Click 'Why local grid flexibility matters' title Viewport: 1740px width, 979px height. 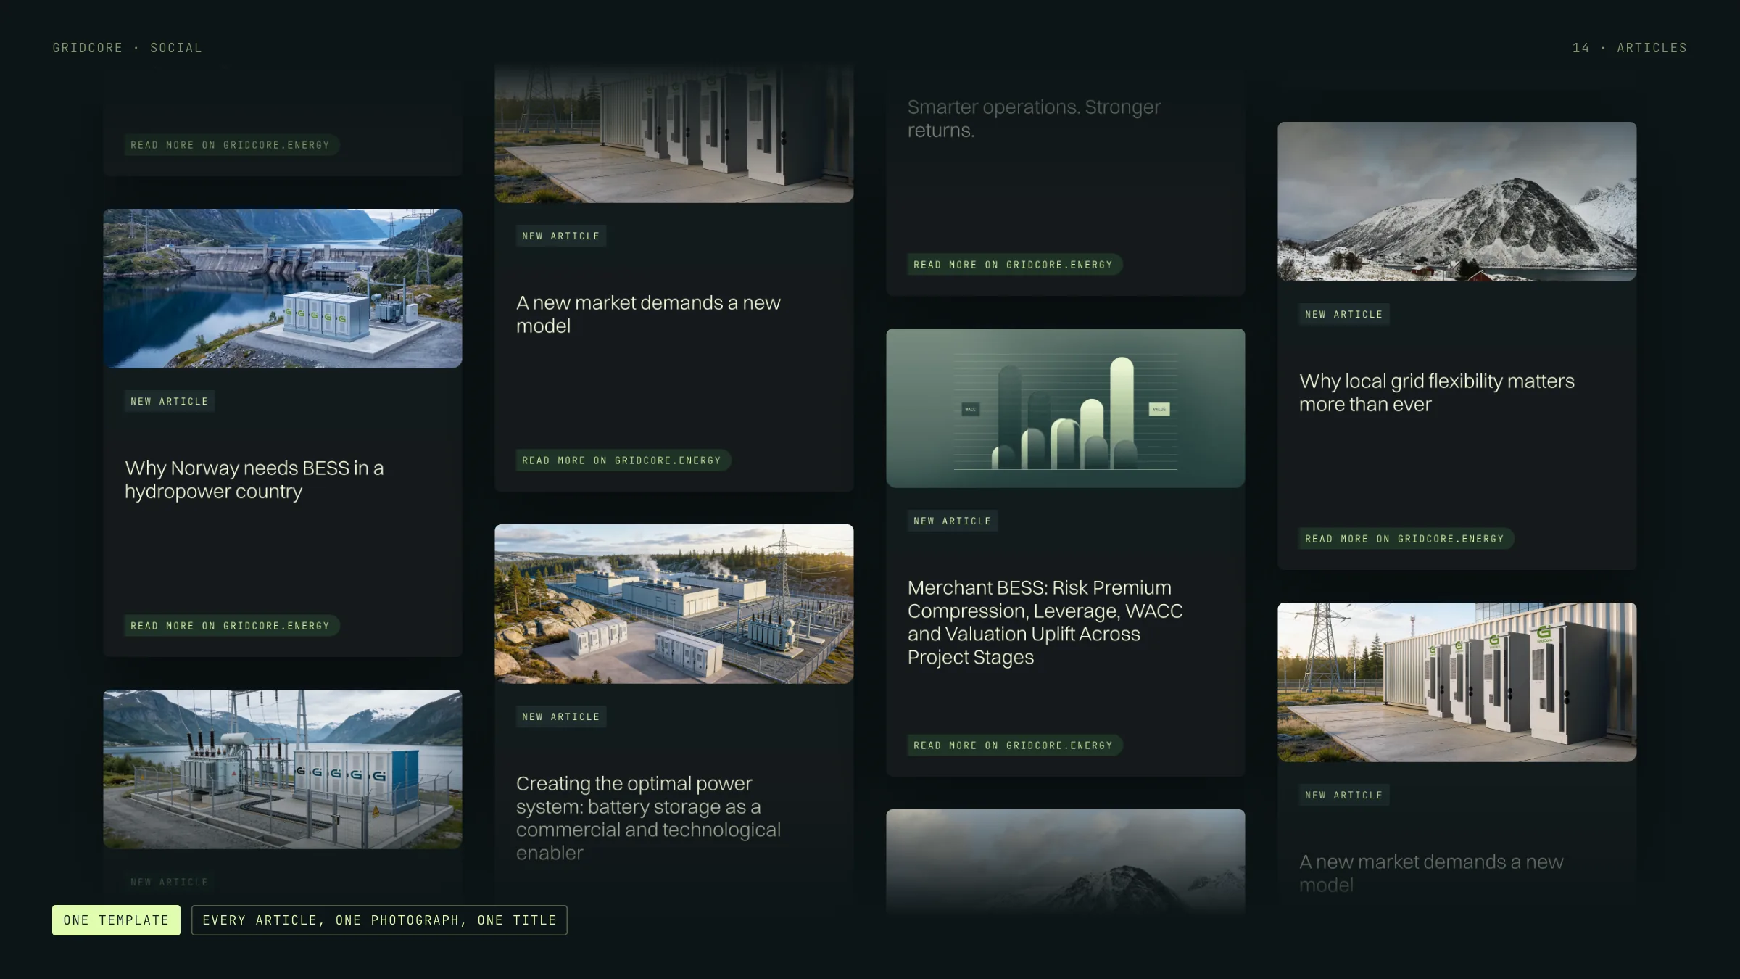[x=1437, y=392]
